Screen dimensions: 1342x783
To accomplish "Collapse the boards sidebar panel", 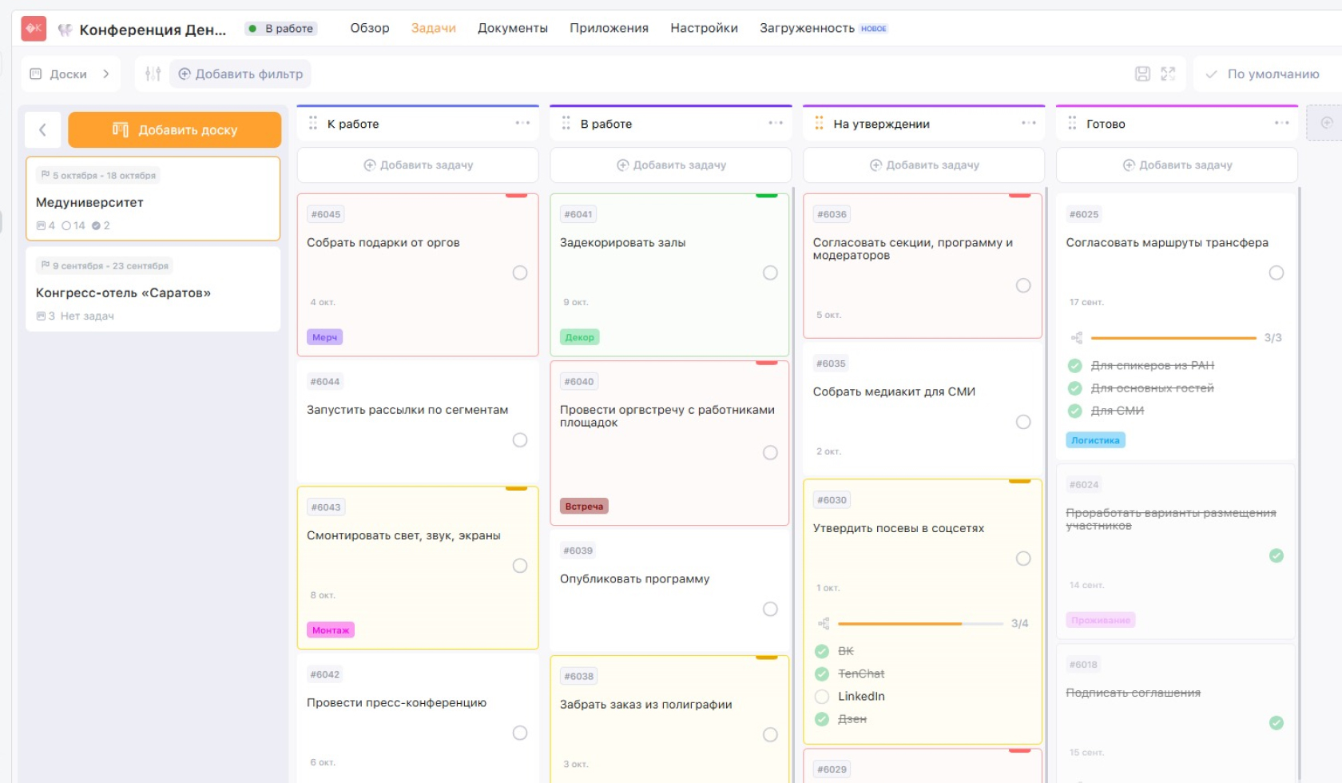I will coord(43,129).
